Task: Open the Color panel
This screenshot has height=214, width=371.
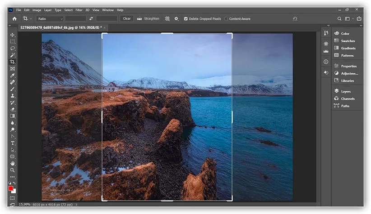Action: 342,33
